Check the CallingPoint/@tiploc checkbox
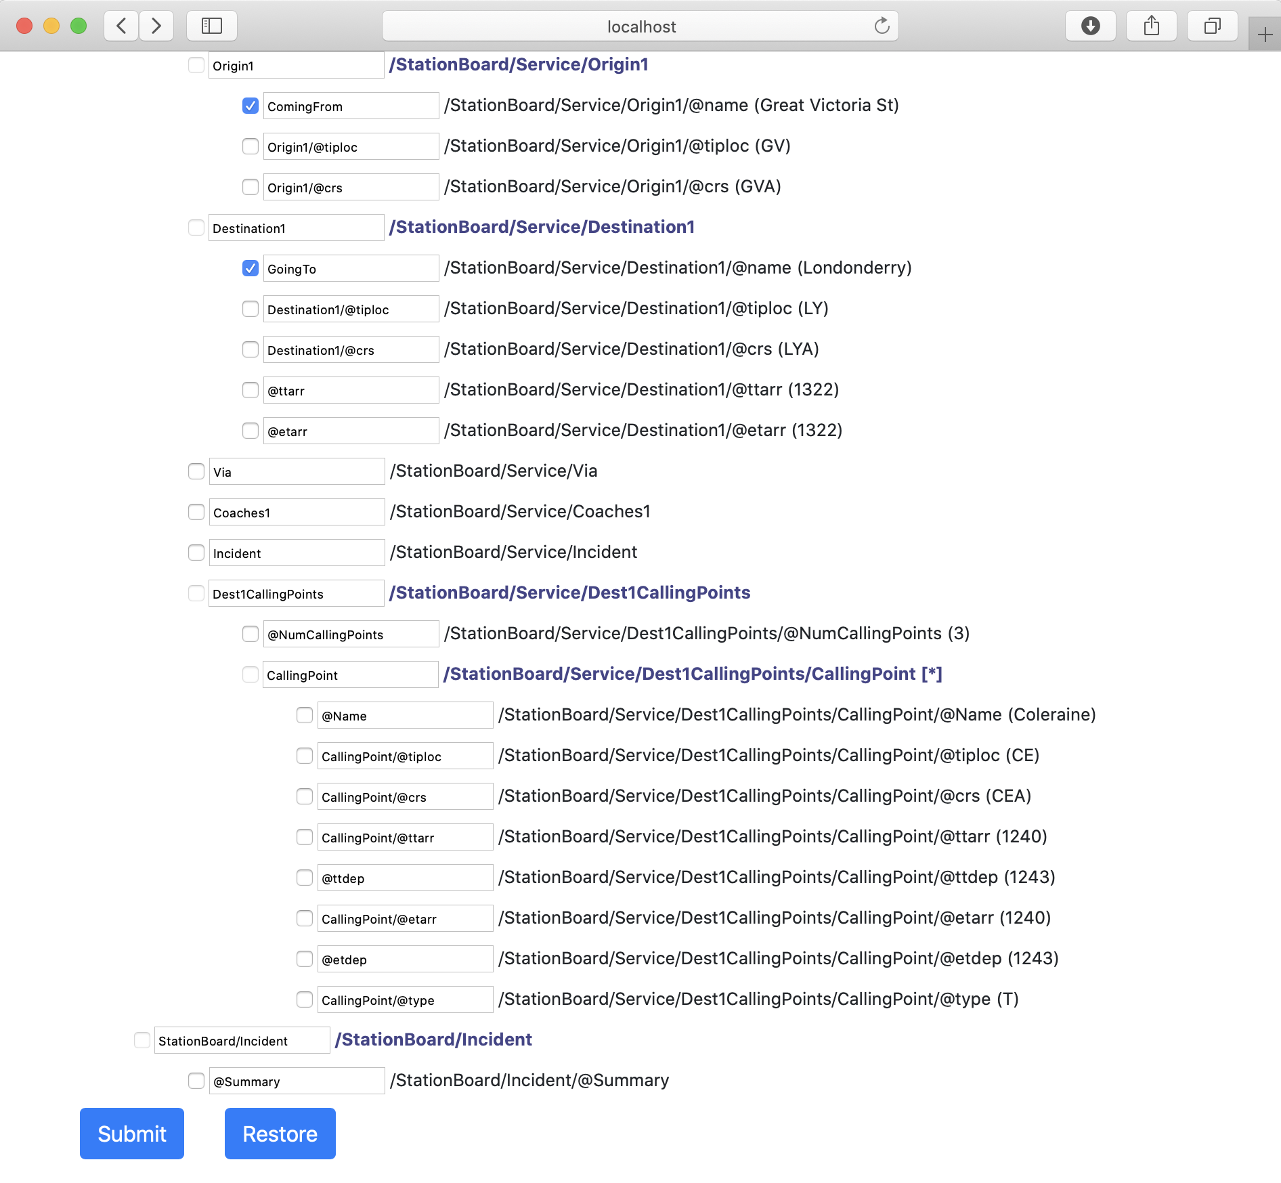Screen dimensions: 1281x1183 pyautogui.click(x=305, y=756)
